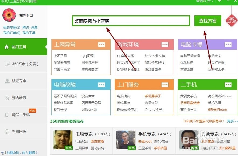
Task: Click the 更多>> link
Action: [232, 121]
